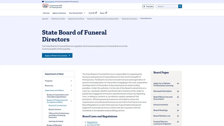Expand the Resources chevron in sidebar

click(x=71, y=85)
